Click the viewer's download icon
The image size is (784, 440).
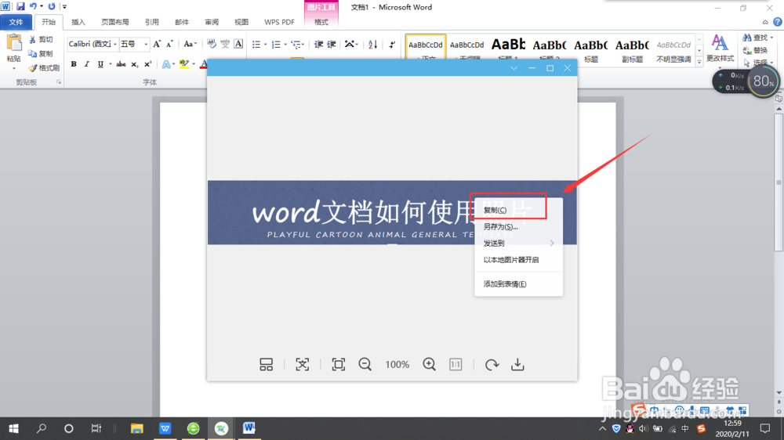coord(517,365)
